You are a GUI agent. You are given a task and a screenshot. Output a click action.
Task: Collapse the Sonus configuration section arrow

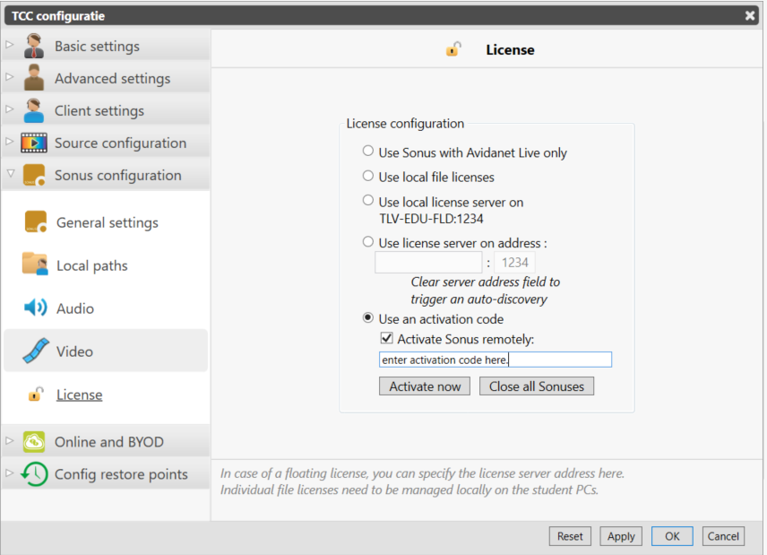coord(11,174)
